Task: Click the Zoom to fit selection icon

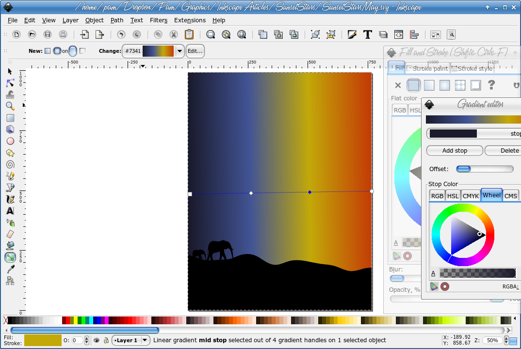Action: (211, 34)
